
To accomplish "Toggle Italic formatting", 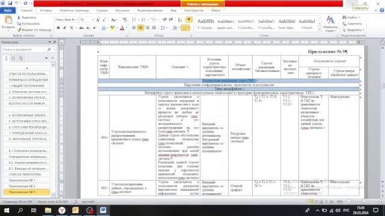I will (65, 28).
